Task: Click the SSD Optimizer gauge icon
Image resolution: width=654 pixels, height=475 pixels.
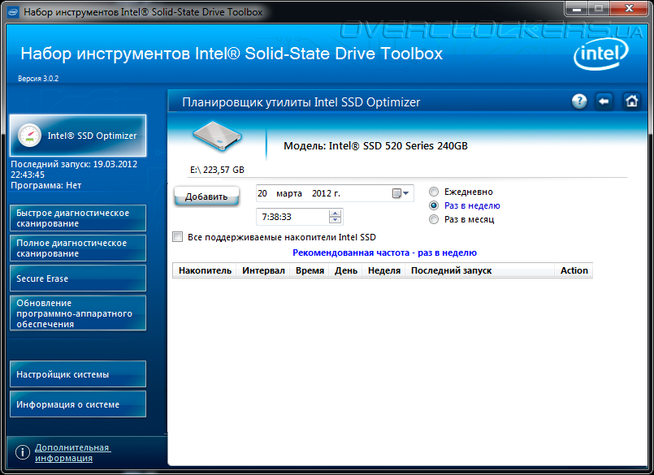Action: (29, 136)
